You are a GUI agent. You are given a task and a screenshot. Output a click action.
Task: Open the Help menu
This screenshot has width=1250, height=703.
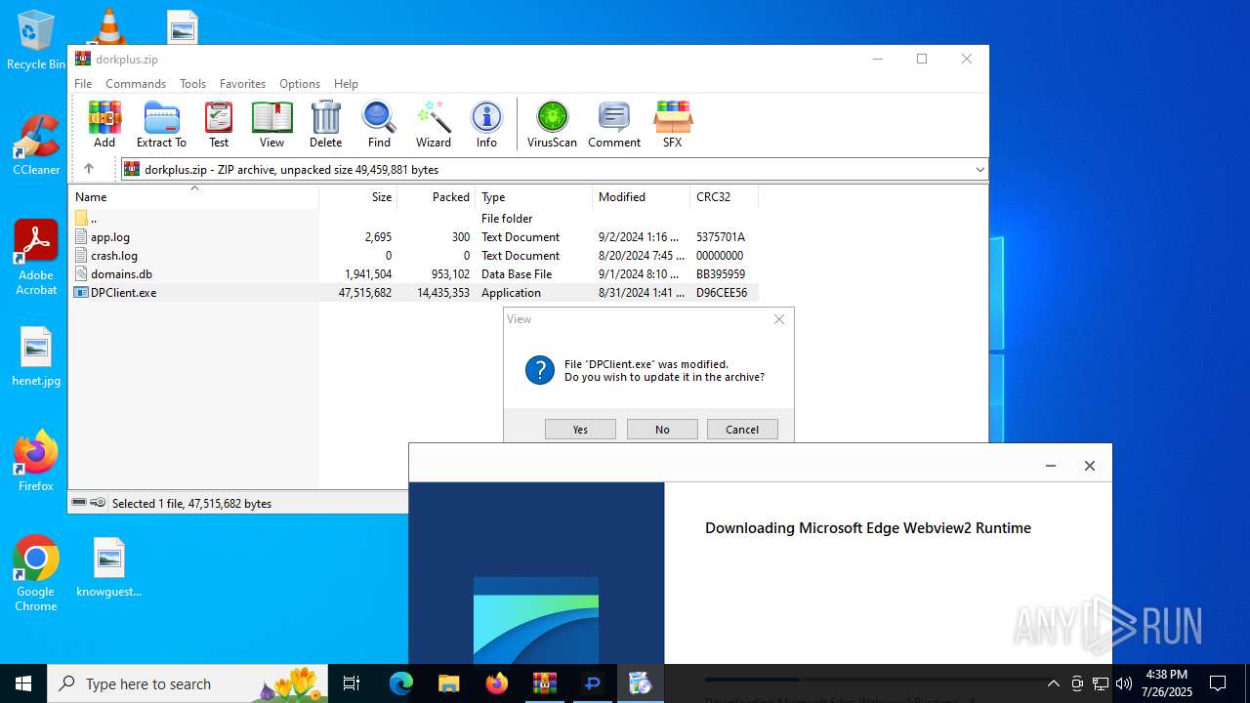pyautogui.click(x=346, y=84)
